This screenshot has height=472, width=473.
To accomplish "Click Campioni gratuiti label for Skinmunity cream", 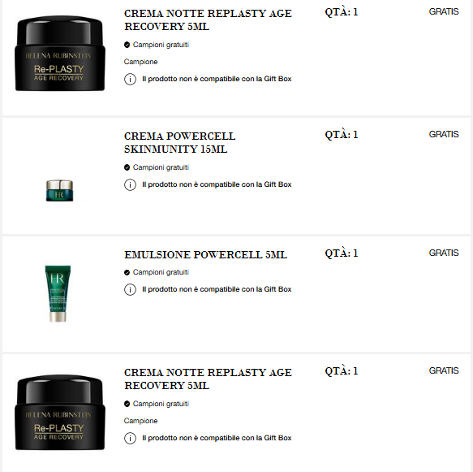I will (161, 167).
